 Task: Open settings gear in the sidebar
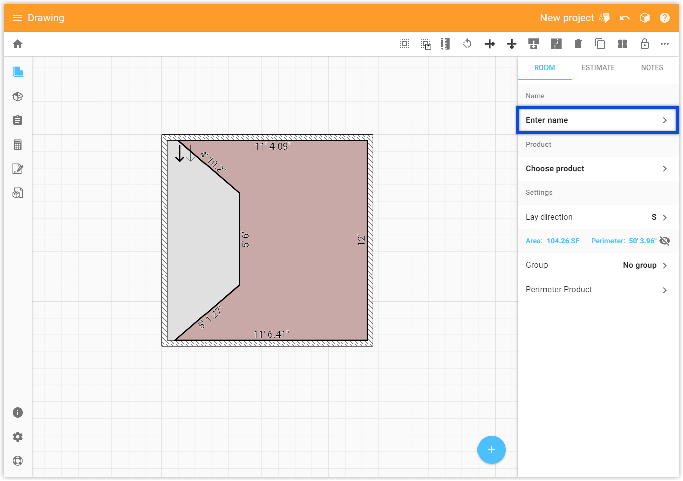coord(18,437)
